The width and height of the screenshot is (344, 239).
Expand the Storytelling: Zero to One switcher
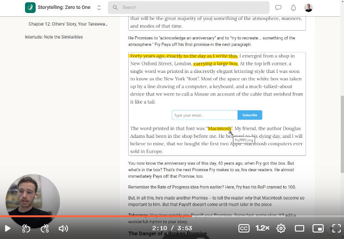pos(99,7)
